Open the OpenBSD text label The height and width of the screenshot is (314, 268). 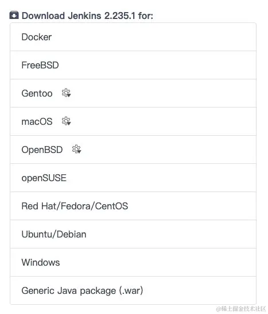coord(42,150)
